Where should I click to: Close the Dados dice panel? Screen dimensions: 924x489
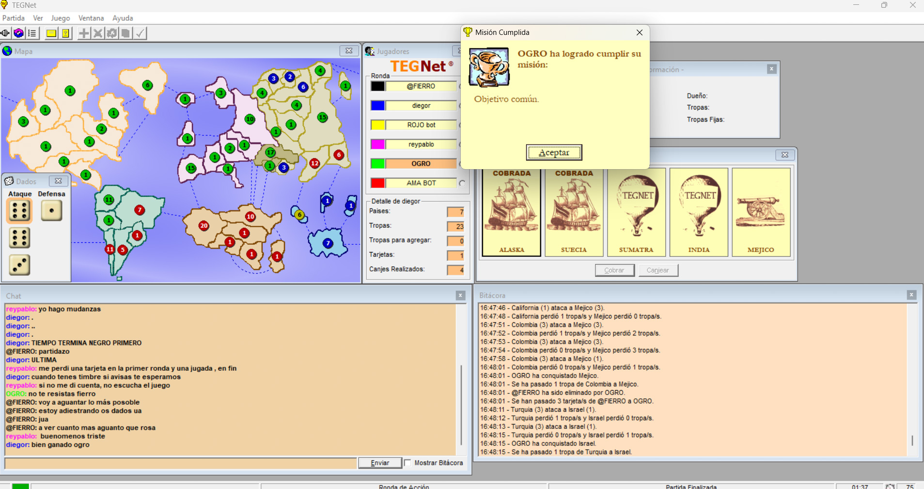[58, 181]
